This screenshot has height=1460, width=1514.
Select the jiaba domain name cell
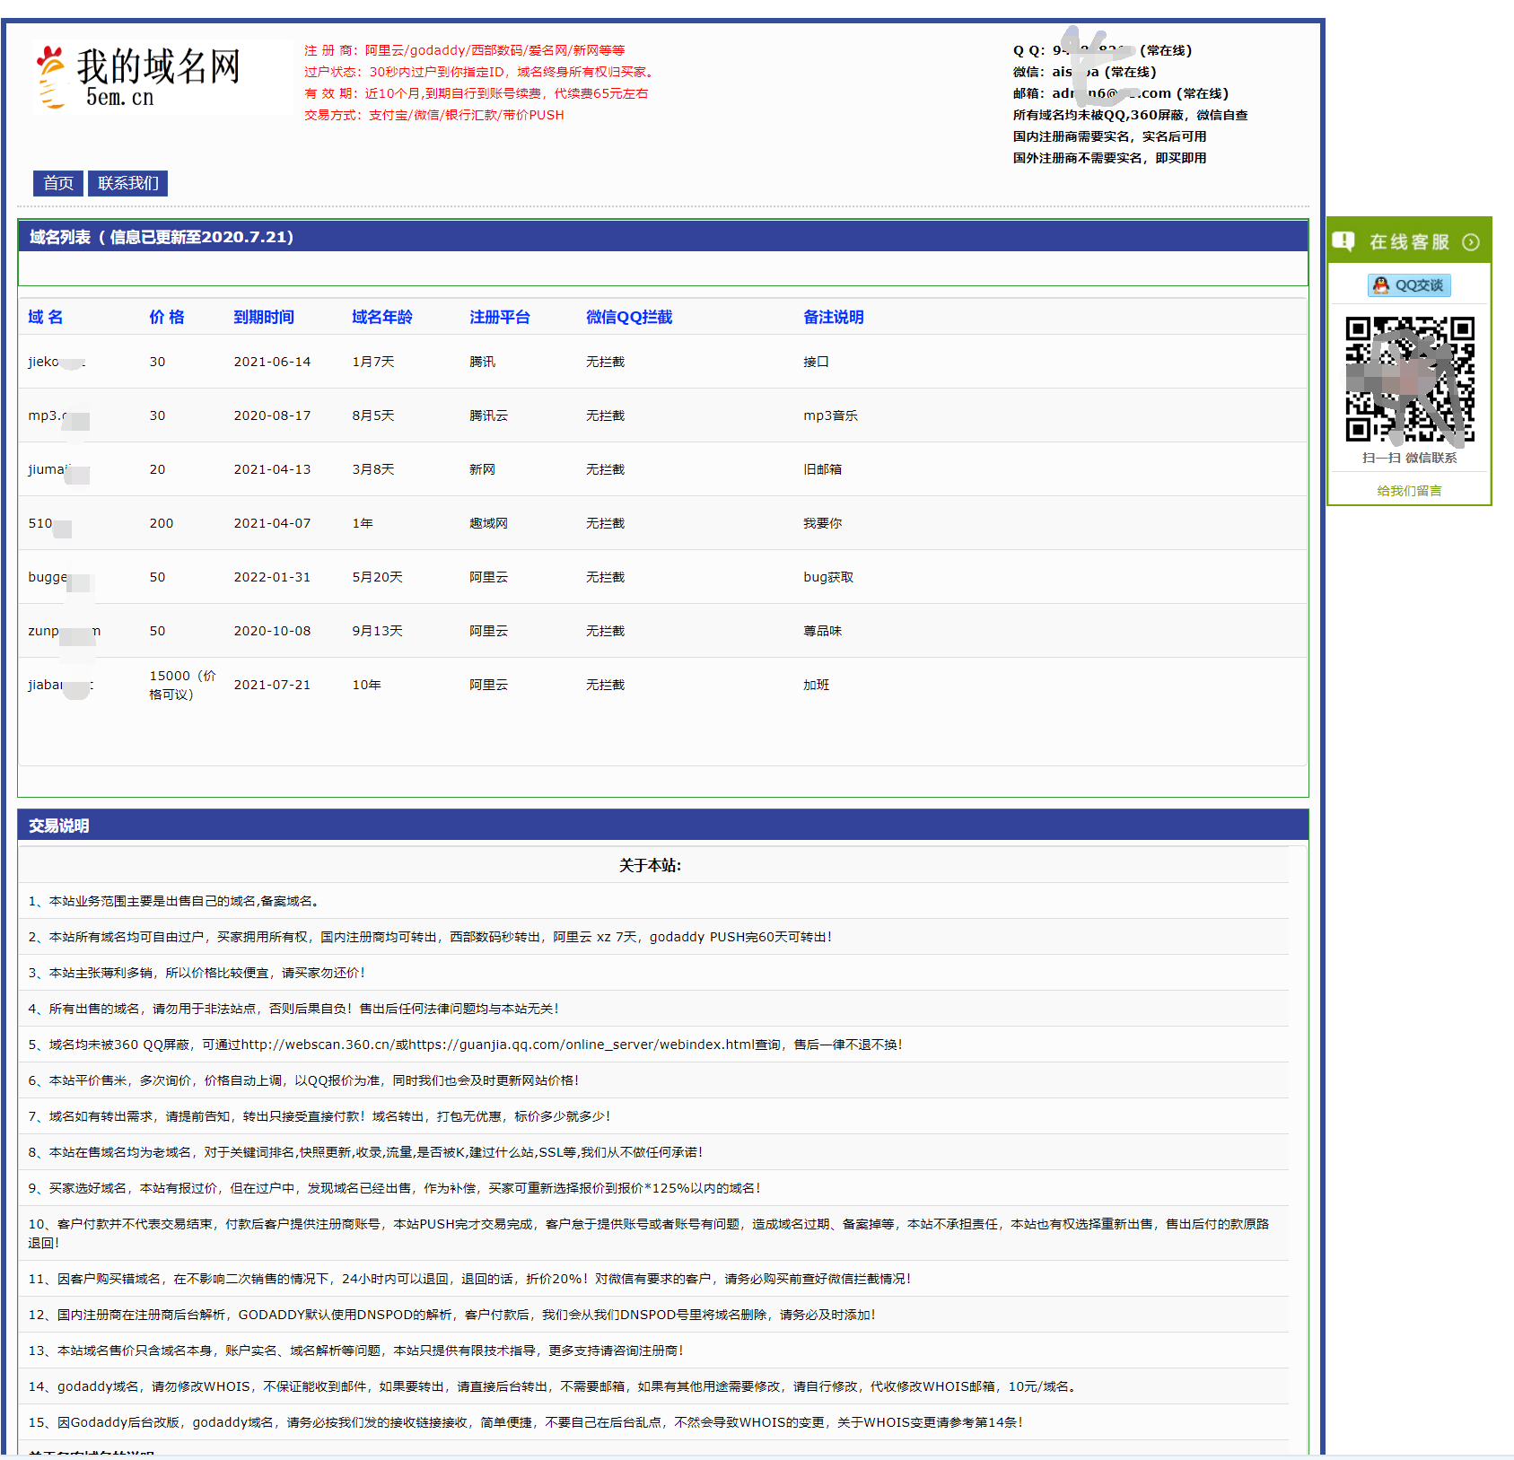coord(60,685)
